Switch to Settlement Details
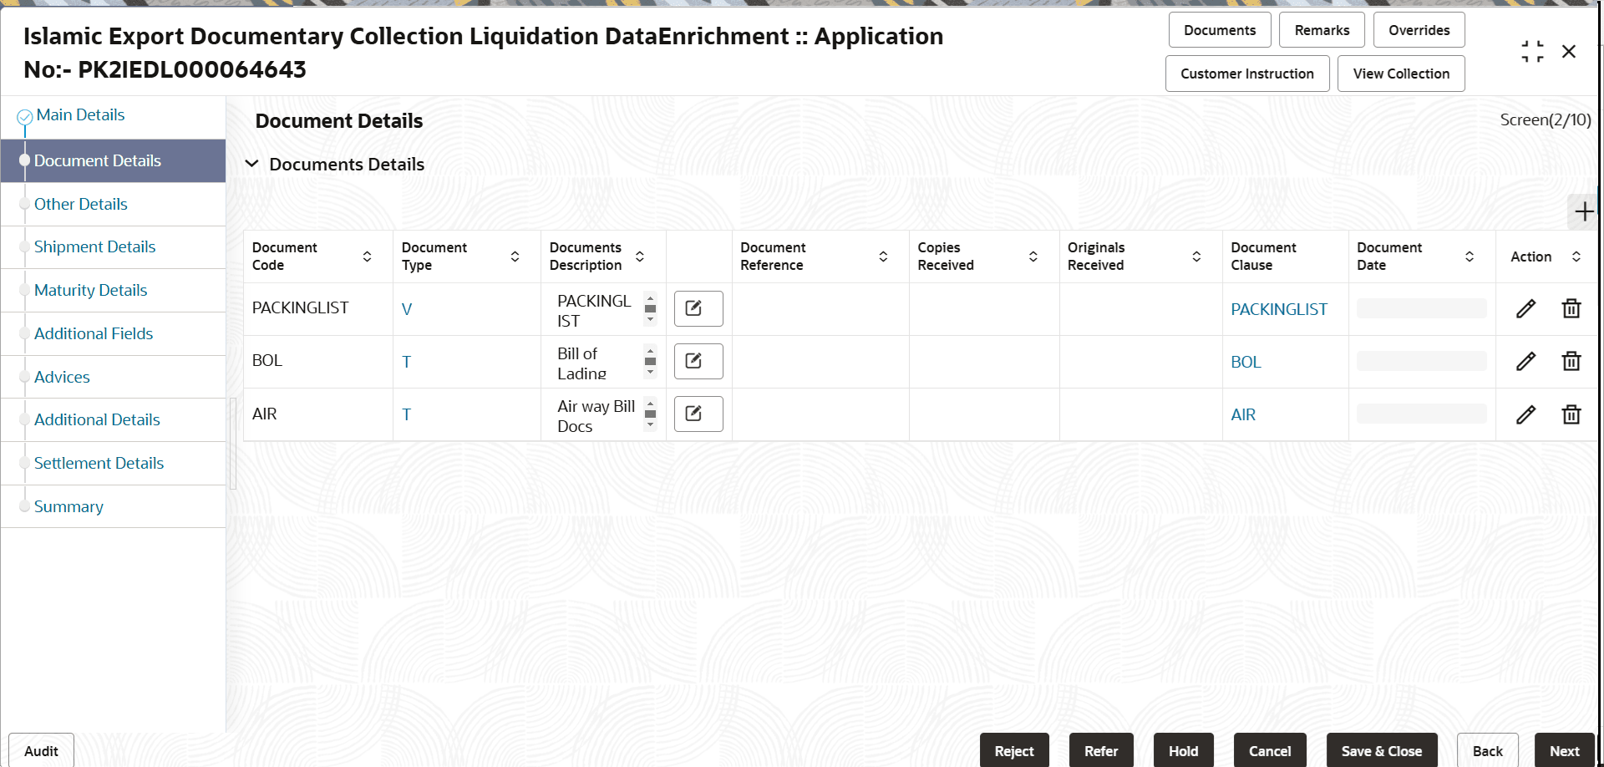This screenshot has height=767, width=1604. tap(99, 463)
